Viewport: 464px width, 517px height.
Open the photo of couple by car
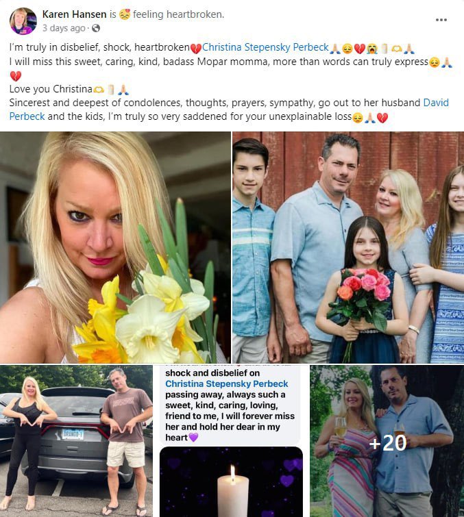click(76, 441)
